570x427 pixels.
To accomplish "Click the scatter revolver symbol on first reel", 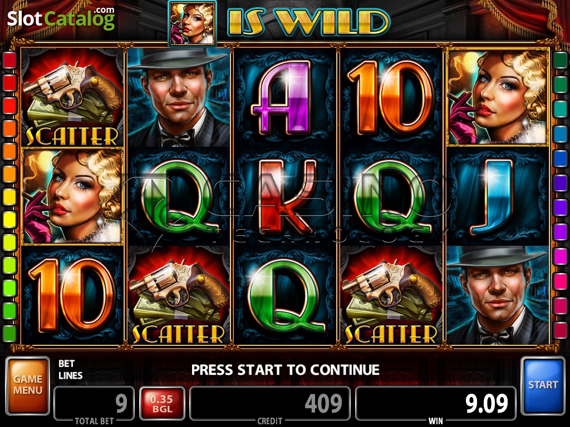I will click(73, 97).
